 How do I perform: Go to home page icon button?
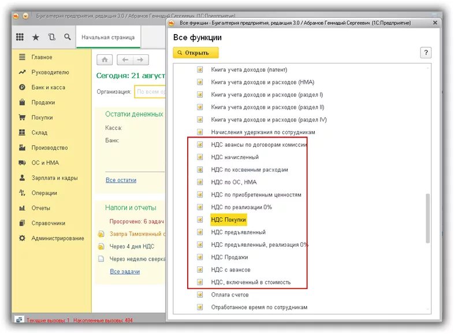[x=105, y=60]
